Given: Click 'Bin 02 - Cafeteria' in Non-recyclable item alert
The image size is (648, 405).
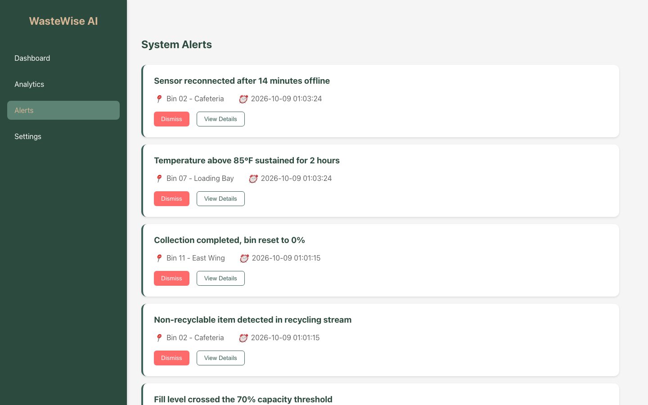Looking at the screenshot, I should [195, 338].
